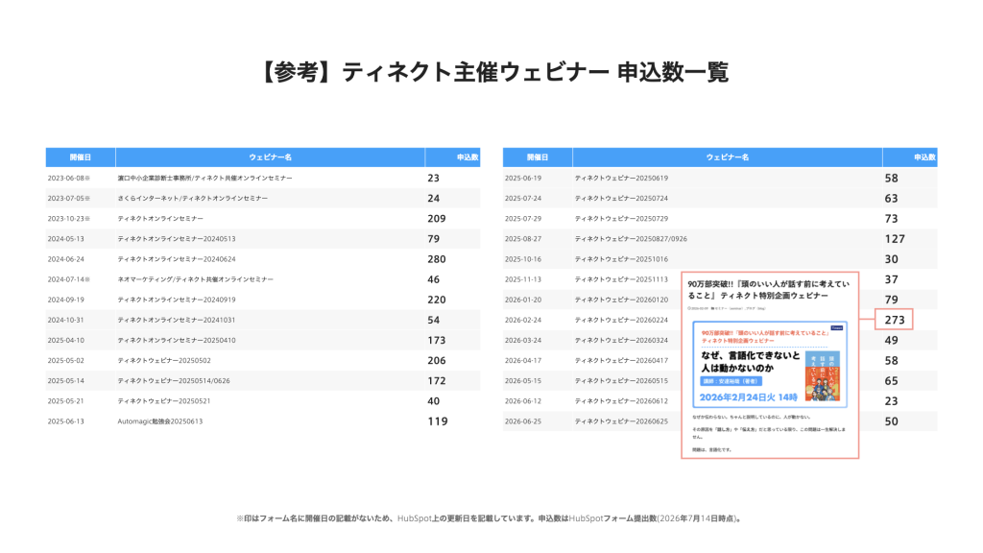983x553 pixels.
Task: Click ティネクトオンラインセミナー20241031 webinar name
Action: coord(177,320)
